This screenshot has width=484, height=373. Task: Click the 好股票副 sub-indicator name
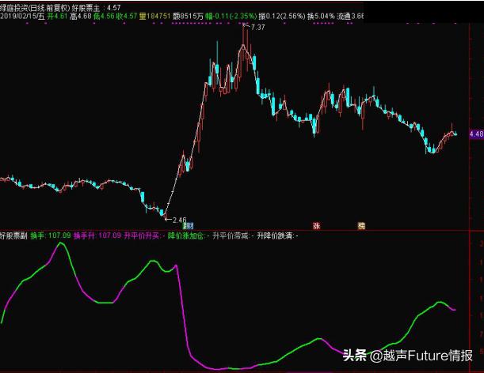(x=14, y=236)
